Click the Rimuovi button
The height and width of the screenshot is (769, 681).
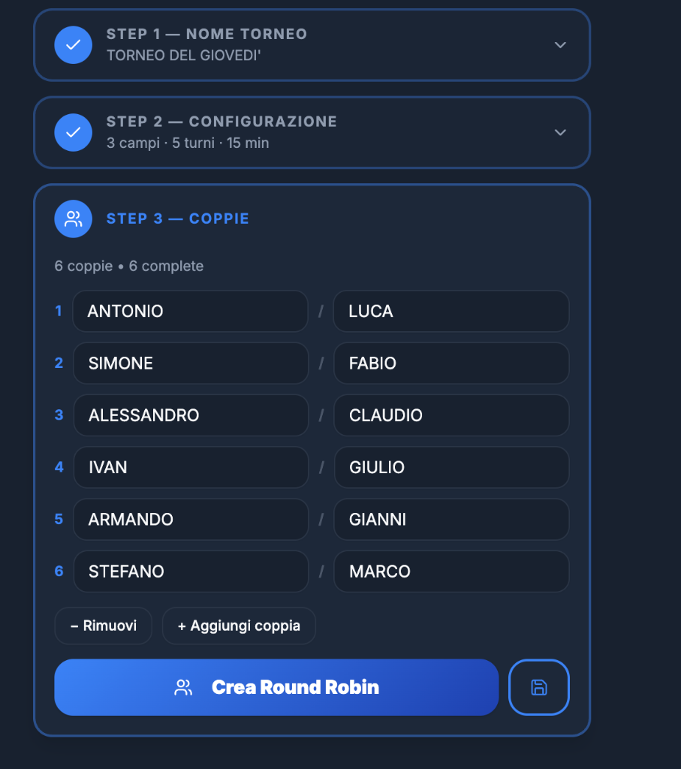(104, 626)
